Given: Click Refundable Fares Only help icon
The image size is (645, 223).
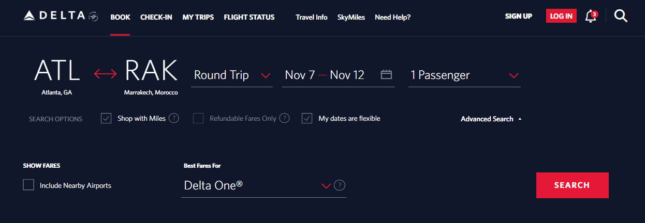Looking at the screenshot, I should tap(284, 118).
